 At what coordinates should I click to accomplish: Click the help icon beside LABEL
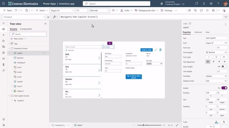tap(190, 23)
